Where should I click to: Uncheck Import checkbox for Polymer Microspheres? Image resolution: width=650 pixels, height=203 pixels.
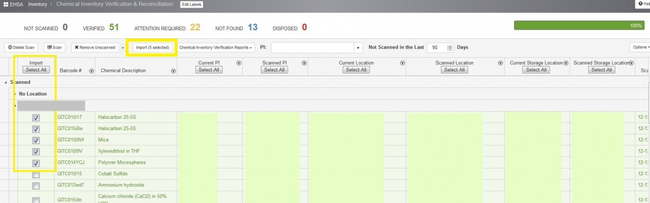[x=36, y=163]
